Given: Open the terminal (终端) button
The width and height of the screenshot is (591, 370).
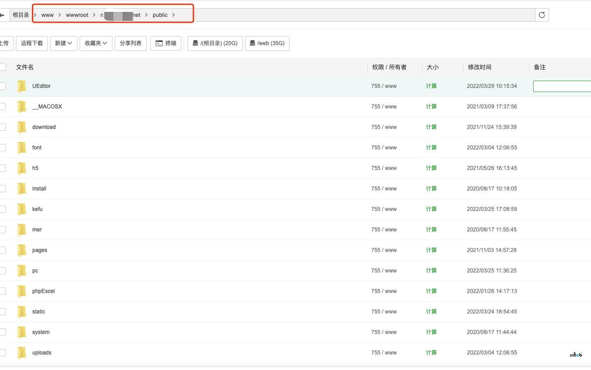Looking at the screenshot, I should point(166,43).
